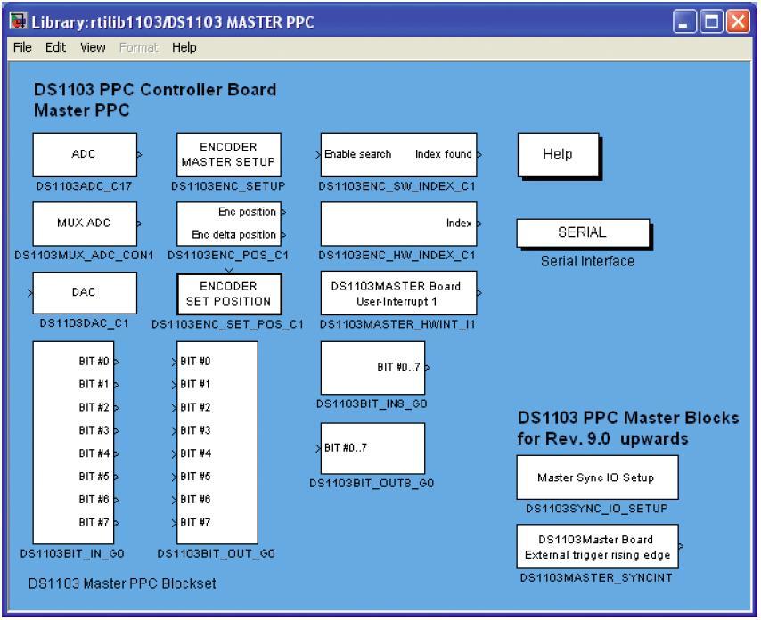Click the DS1103 PPC Controller Board heading
The width and height of the screenshot is (761, 620).
155,90
